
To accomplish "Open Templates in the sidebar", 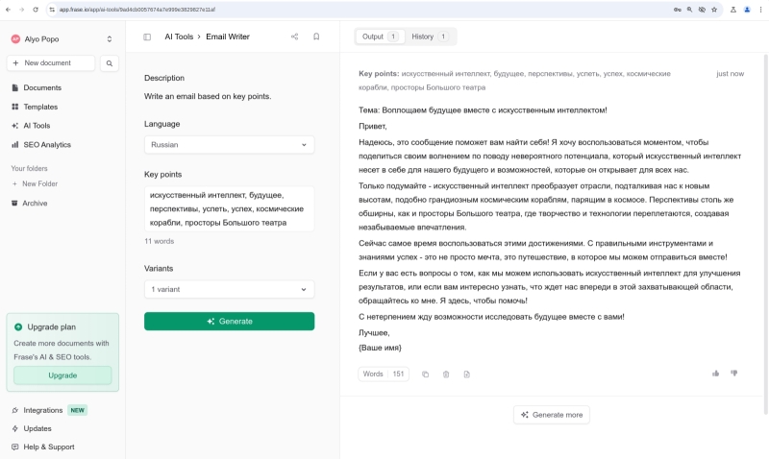I will (x=40, y=107).
